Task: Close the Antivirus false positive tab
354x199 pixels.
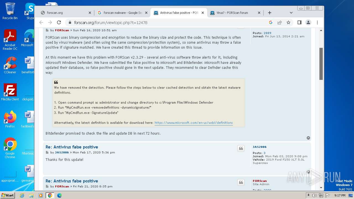Action: point(203,13)
